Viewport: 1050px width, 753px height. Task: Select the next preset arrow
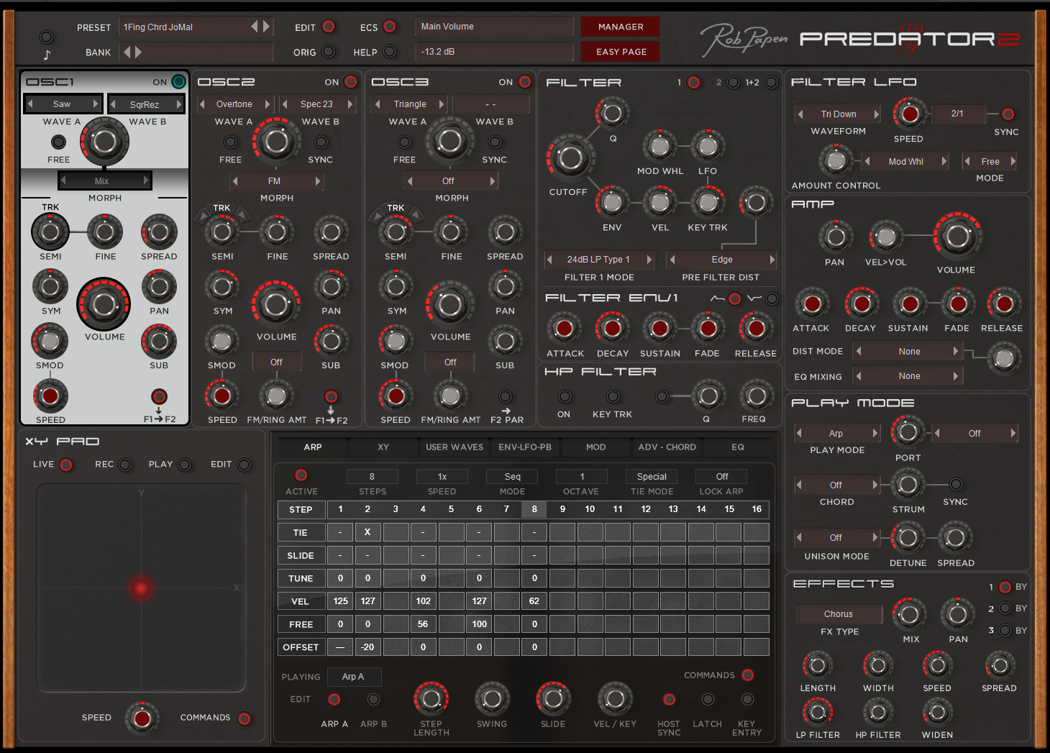(x=267, y=27)
